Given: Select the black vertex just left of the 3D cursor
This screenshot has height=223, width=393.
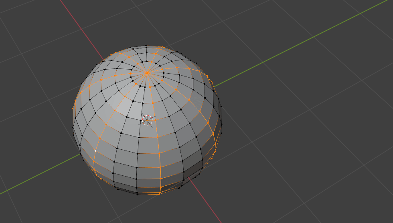Looking at the screenshot, I should 127,117.
